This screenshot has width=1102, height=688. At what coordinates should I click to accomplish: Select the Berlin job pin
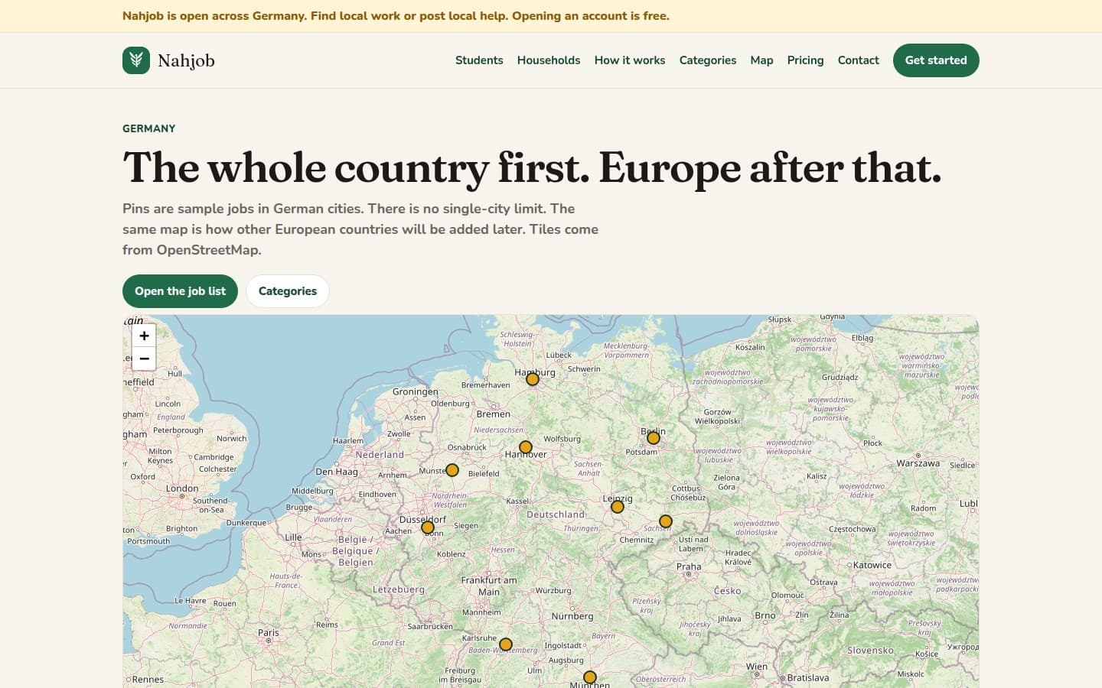654,438
